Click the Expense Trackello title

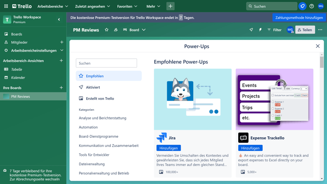point(267,138)
